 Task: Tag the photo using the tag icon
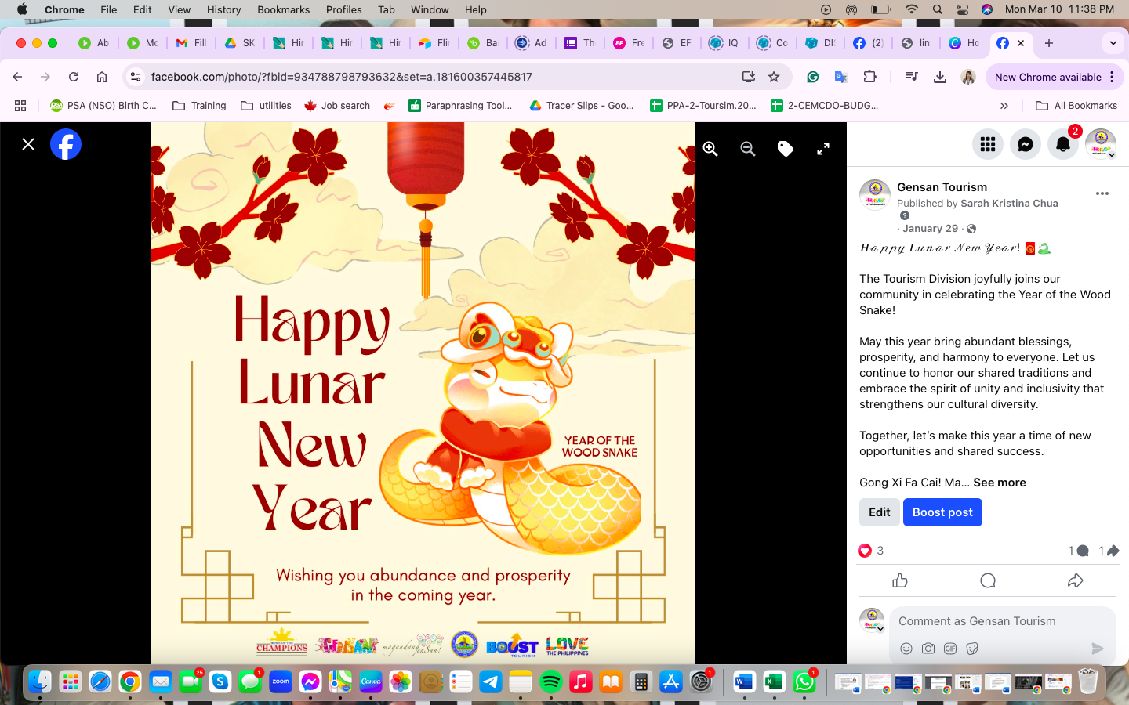coord(786,149)
